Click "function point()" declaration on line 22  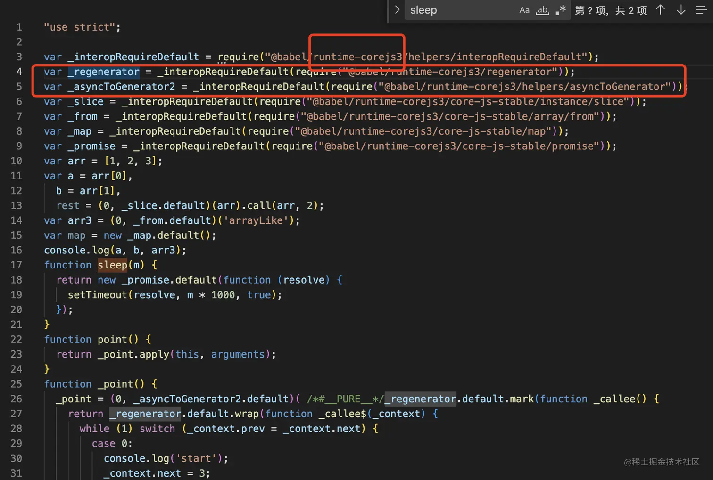(91, 340)
